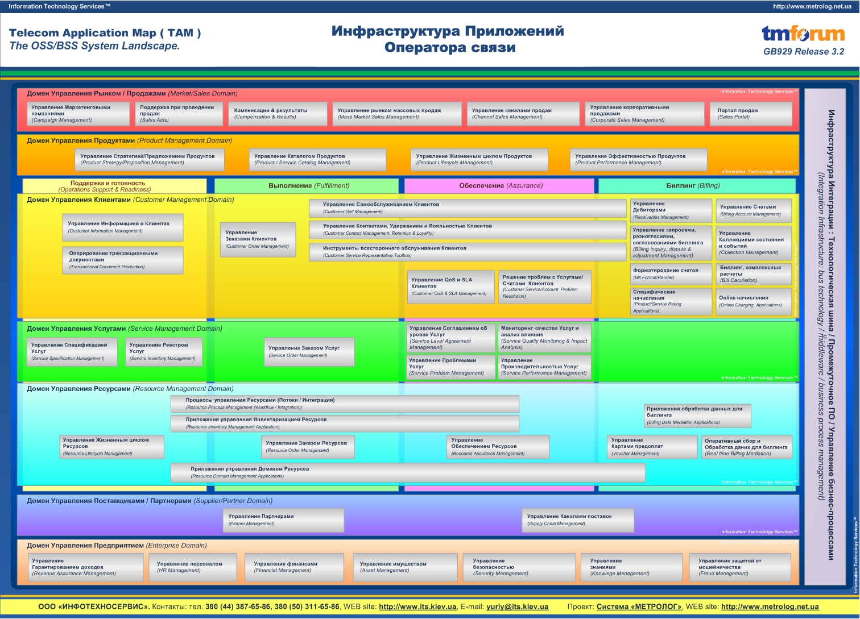This screenshot has height=619, width=860.
Task: Select the Выполнение (Fulfillment) column header
Action: click(307, 186)
